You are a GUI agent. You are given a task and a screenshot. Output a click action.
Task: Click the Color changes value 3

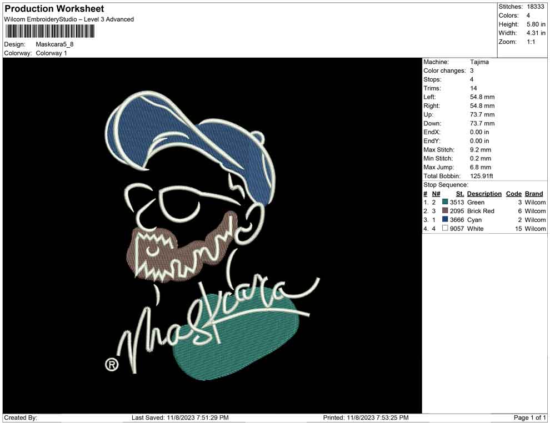click(x=472, y=71)
